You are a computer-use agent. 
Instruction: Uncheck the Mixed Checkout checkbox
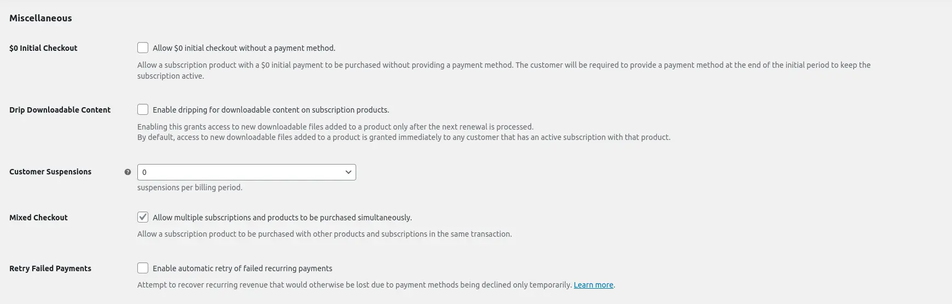(143, 217)
